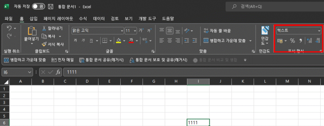Click 잘라내기 (Cut)

point(52,28)
